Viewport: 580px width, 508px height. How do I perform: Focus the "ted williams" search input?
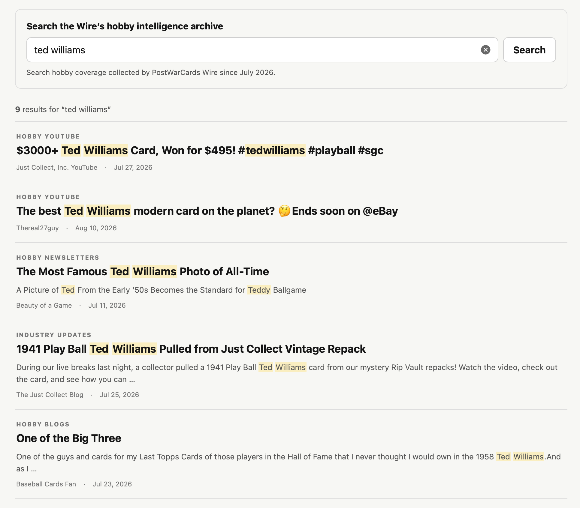pos(262,50)
